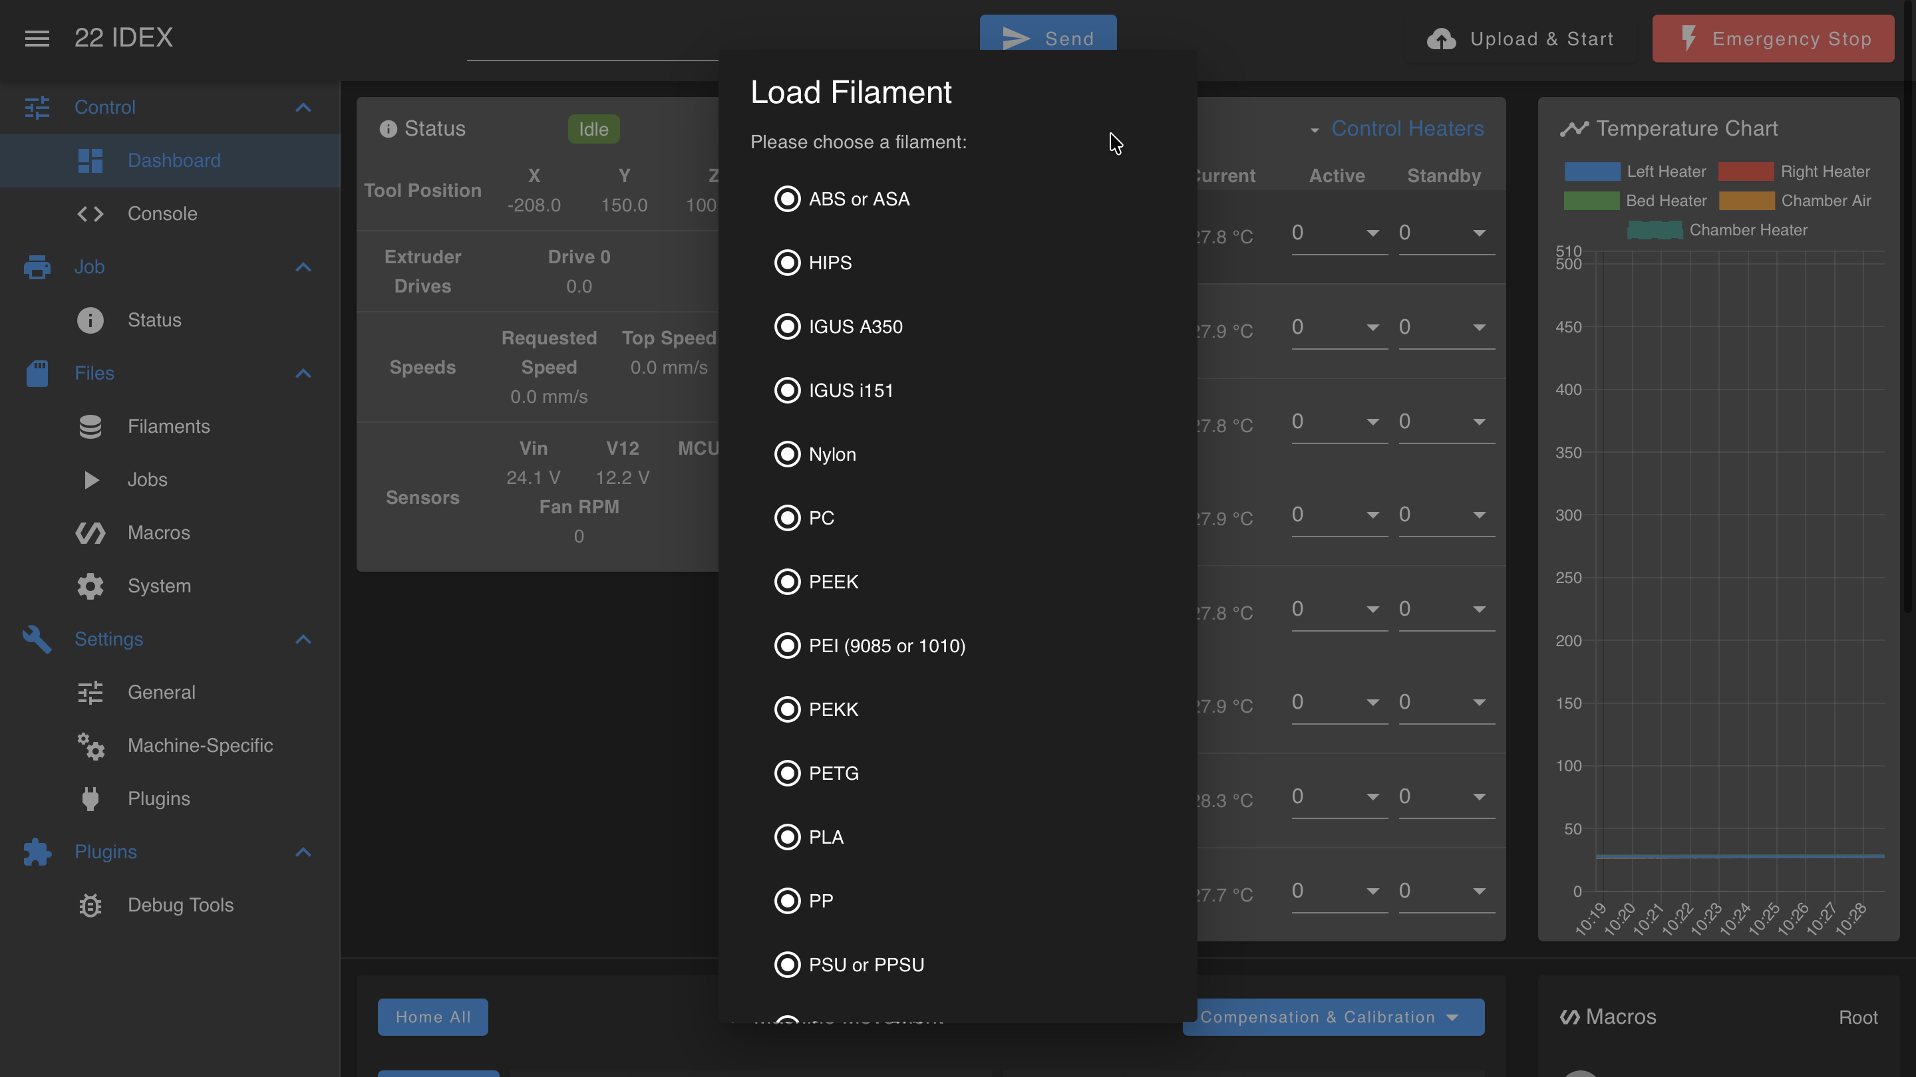Click the Upload & Start cloud icon
Screen dimensions: 1916x1077
tap(1441, 39)
